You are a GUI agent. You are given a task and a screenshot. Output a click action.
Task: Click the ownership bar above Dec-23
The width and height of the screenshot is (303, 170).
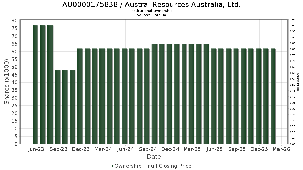(x=80, y=96)
